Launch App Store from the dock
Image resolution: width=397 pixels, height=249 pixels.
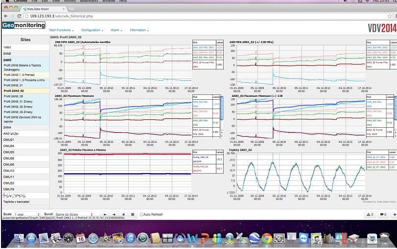tap(31, 238)
